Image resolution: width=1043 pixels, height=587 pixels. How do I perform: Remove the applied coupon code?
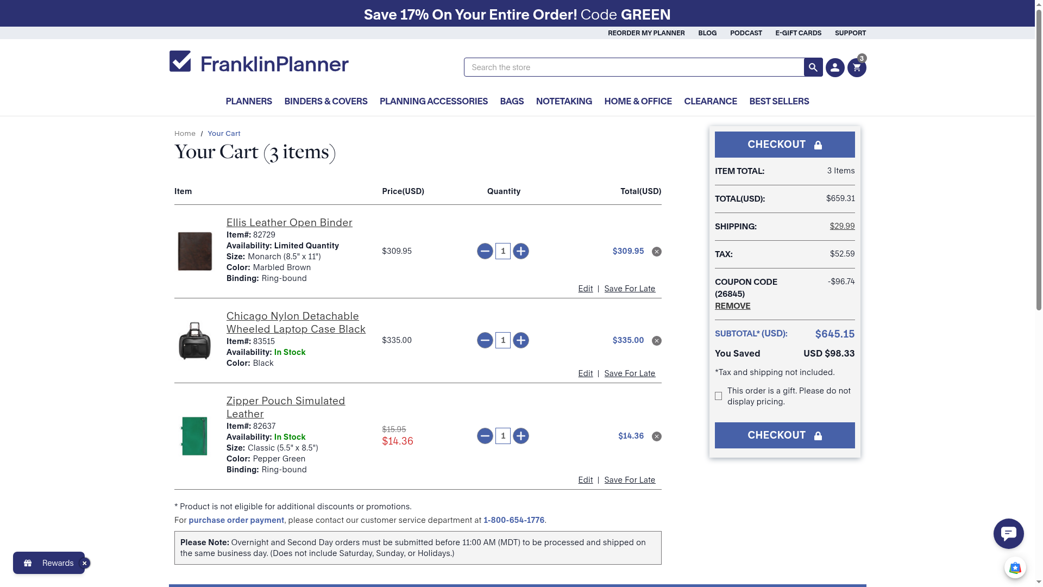[x=732, y=306]
